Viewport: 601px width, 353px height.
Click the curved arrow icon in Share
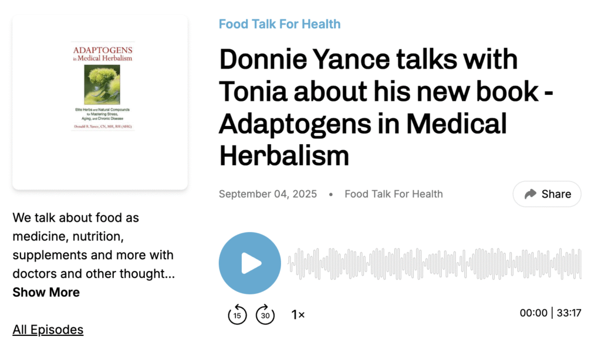tap(531, 194)
